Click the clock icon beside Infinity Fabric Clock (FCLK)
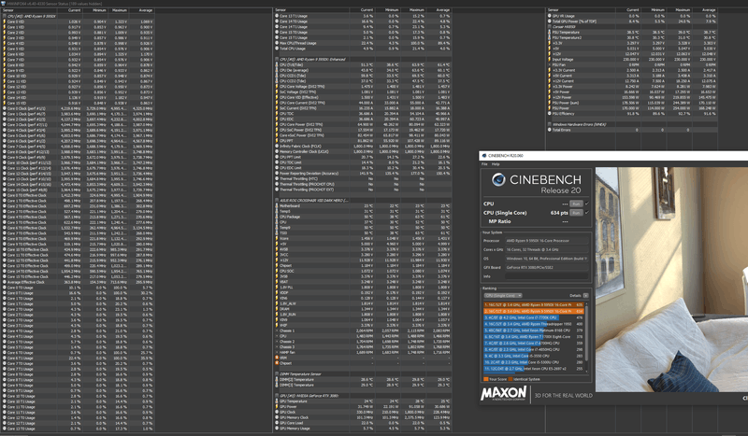Image resolution: width=748 pixels, height=436 pixels. [277, 147]
